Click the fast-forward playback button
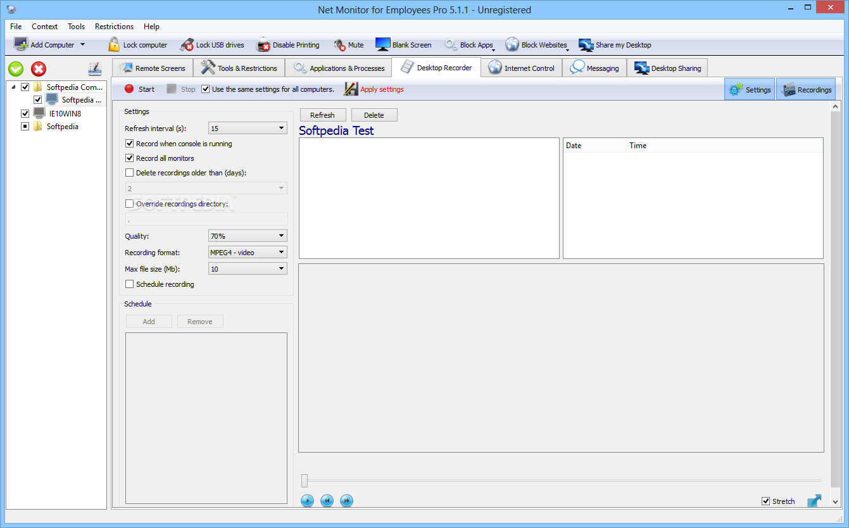The width and height of the screenshot is (849, 528). click(x=346, y=501)
